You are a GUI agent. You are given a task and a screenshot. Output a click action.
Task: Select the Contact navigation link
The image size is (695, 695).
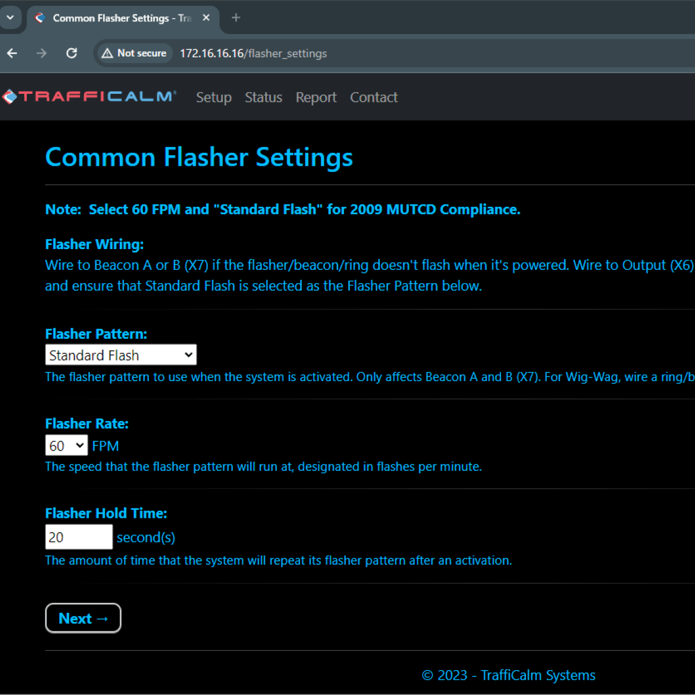coord(374,97)
